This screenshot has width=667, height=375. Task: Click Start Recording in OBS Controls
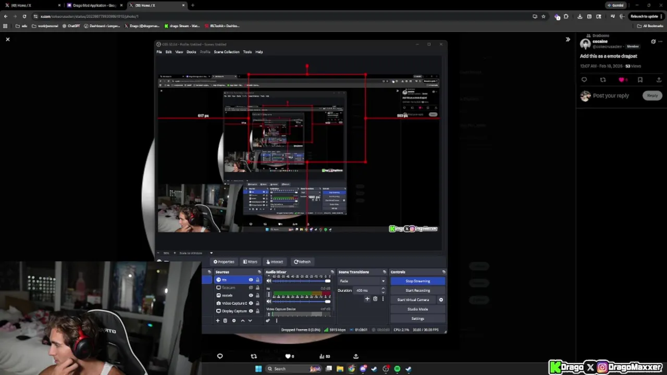(x=418, y=290)
